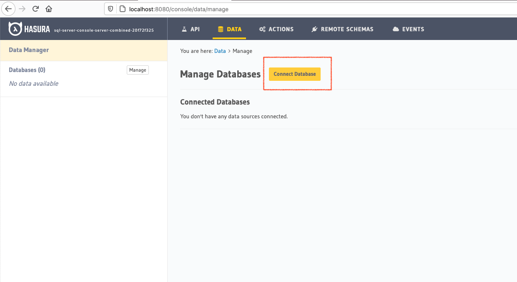Screen dimensions: 517x282
Task: Click the shield icon in the address bar
Action: coord(110,9)
